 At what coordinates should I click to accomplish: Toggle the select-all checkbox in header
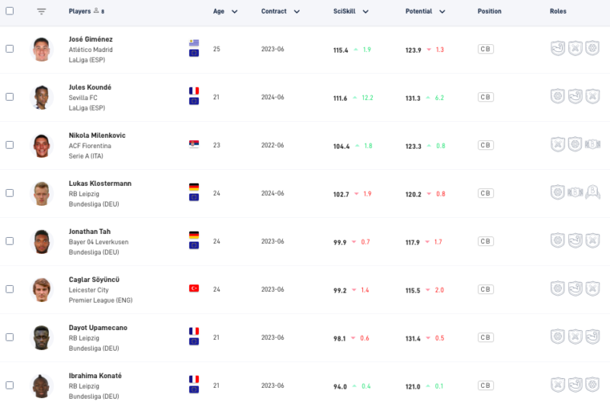coord(10,11)
